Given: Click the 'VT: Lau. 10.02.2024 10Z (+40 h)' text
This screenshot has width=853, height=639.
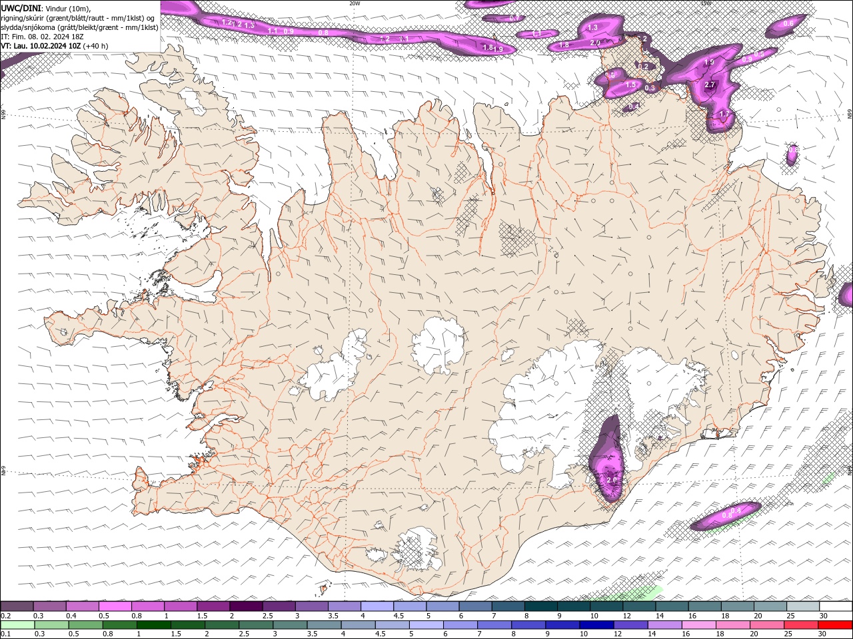Looking at the screenshot, I should pos(55,46).
